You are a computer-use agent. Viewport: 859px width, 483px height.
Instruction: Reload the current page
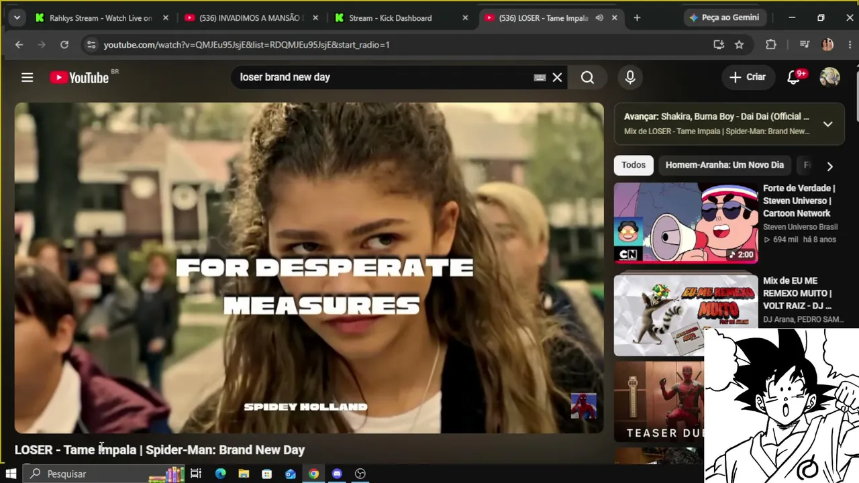pos(64,44)
